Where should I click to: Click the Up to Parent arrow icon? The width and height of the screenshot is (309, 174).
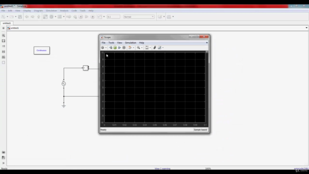(x=39, y=17)
